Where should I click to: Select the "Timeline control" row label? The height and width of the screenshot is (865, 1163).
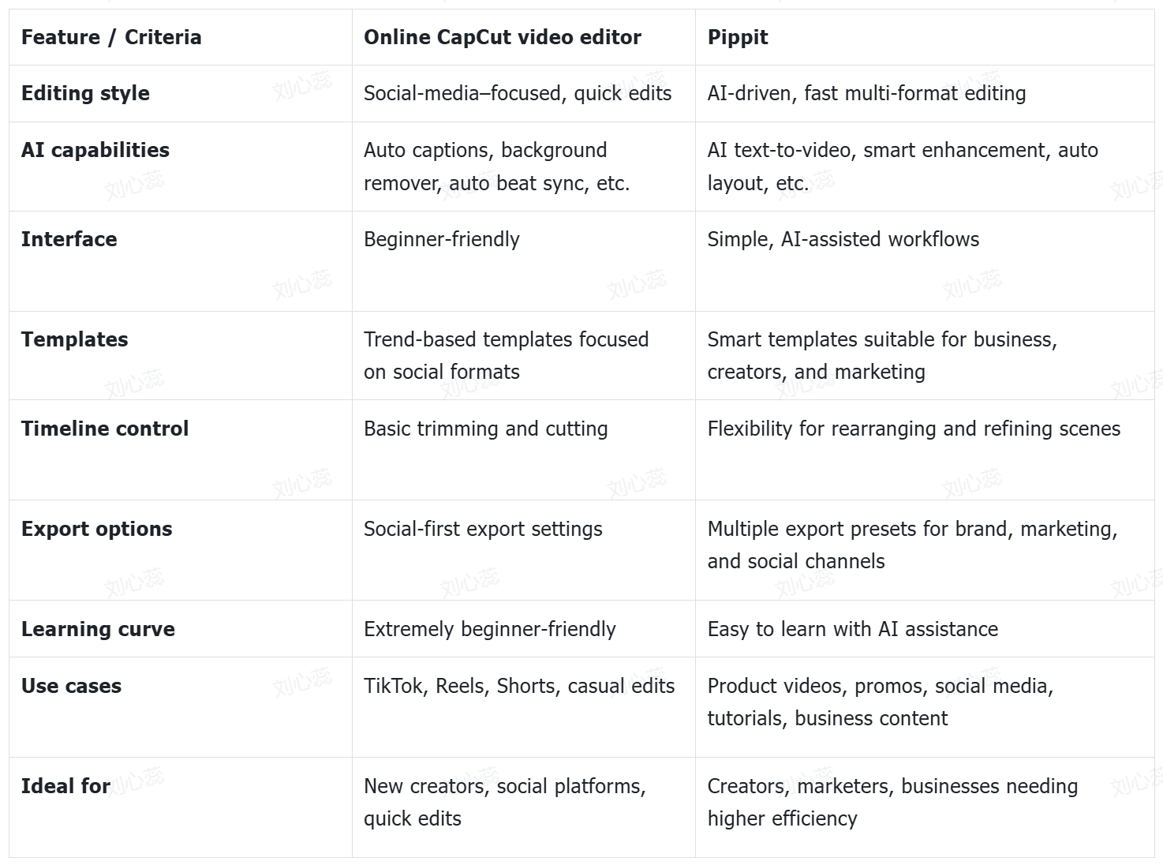pos(105,429)
